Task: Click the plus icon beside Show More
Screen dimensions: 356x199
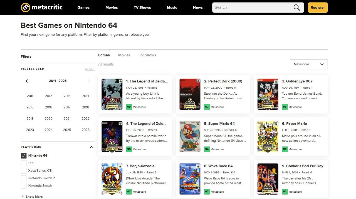Action: 23,197
